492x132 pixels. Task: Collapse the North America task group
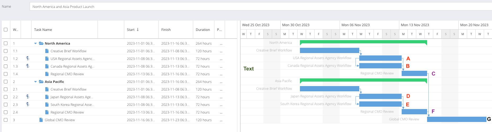tap(36, 43)
